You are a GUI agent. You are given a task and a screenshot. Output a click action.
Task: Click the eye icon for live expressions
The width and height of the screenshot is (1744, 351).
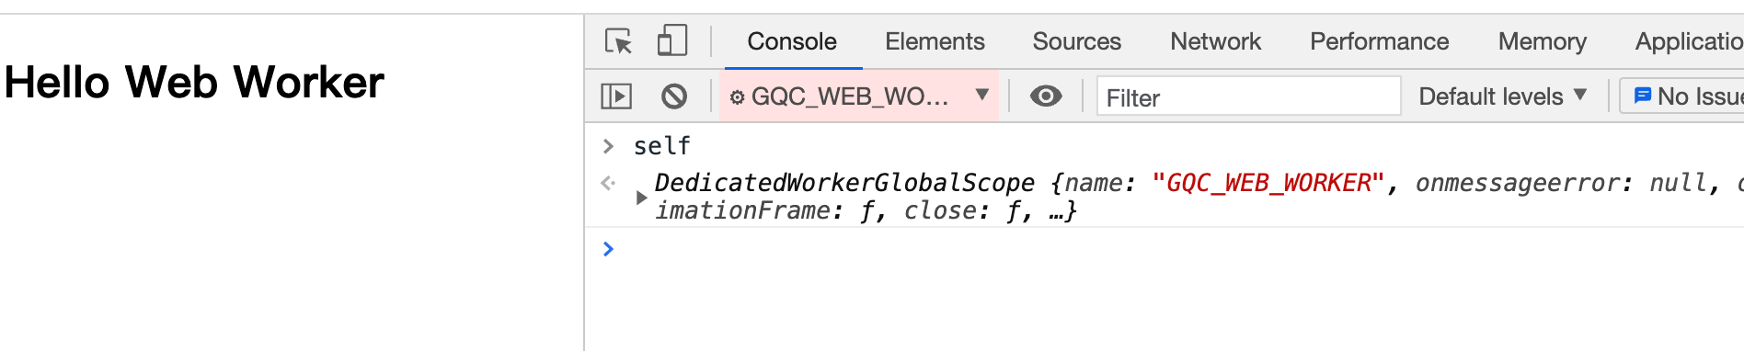pyautogui.click(x=1046, y=96)
